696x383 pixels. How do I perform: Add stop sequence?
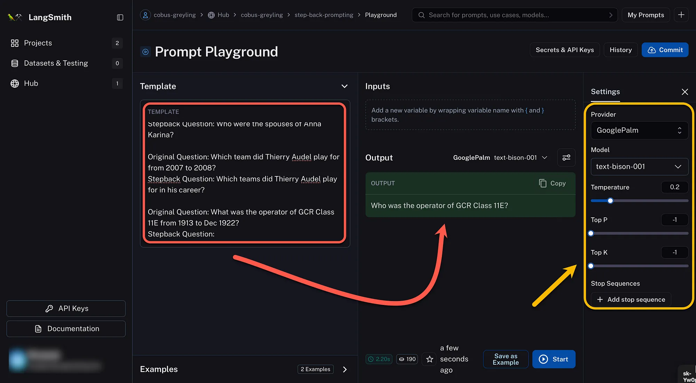coord(631,299)
